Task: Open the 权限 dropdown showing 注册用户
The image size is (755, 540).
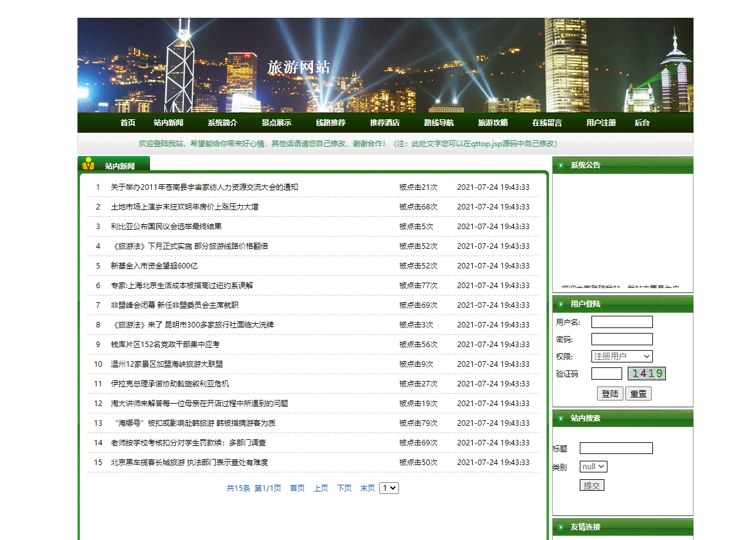Action: [x=621, y=356]
